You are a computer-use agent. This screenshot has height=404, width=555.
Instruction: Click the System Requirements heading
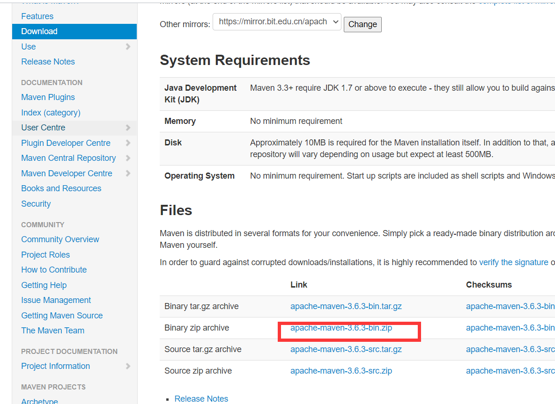235,60
